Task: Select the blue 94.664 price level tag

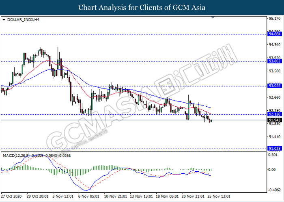Action: point(275,34)
